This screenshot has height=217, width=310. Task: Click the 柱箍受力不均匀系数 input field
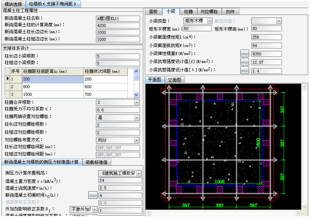click(118, 110)
